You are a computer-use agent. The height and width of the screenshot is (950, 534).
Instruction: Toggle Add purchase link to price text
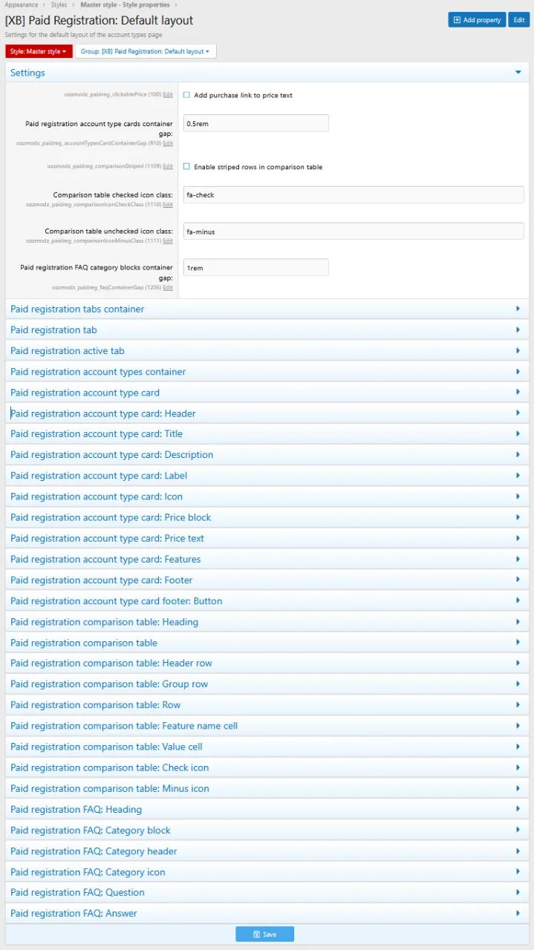pos(186,95)
